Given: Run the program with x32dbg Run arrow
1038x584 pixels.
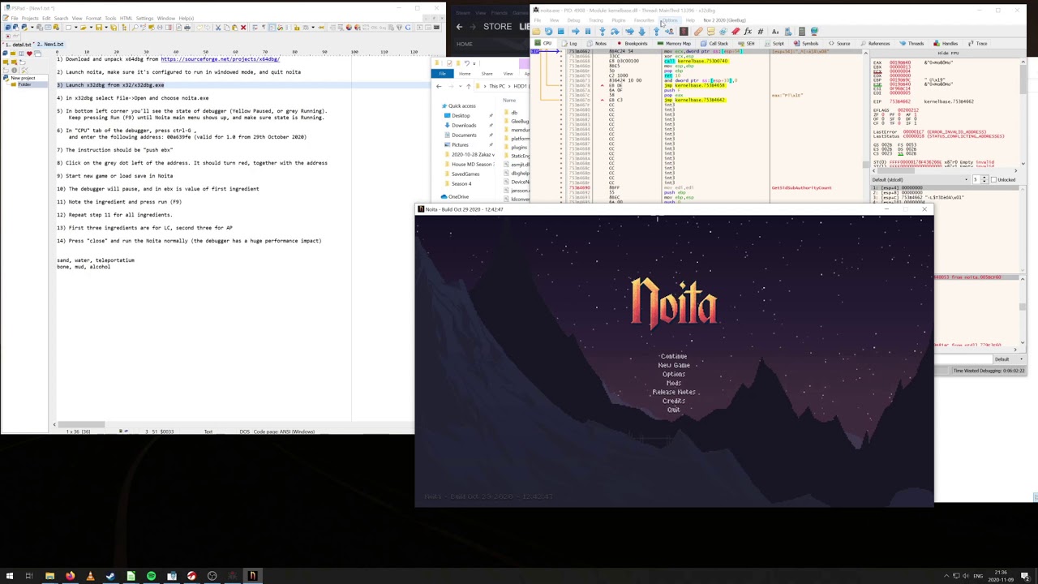Looking at the screenshot, I should tap(575, 32).
